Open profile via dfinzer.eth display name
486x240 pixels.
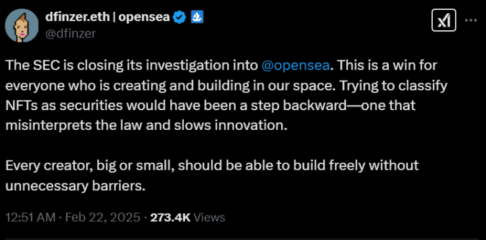pos(77,17)
